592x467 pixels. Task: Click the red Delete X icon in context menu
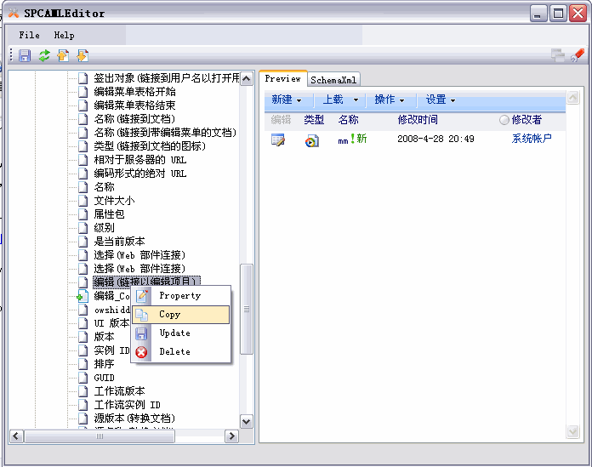click(141, 352)
